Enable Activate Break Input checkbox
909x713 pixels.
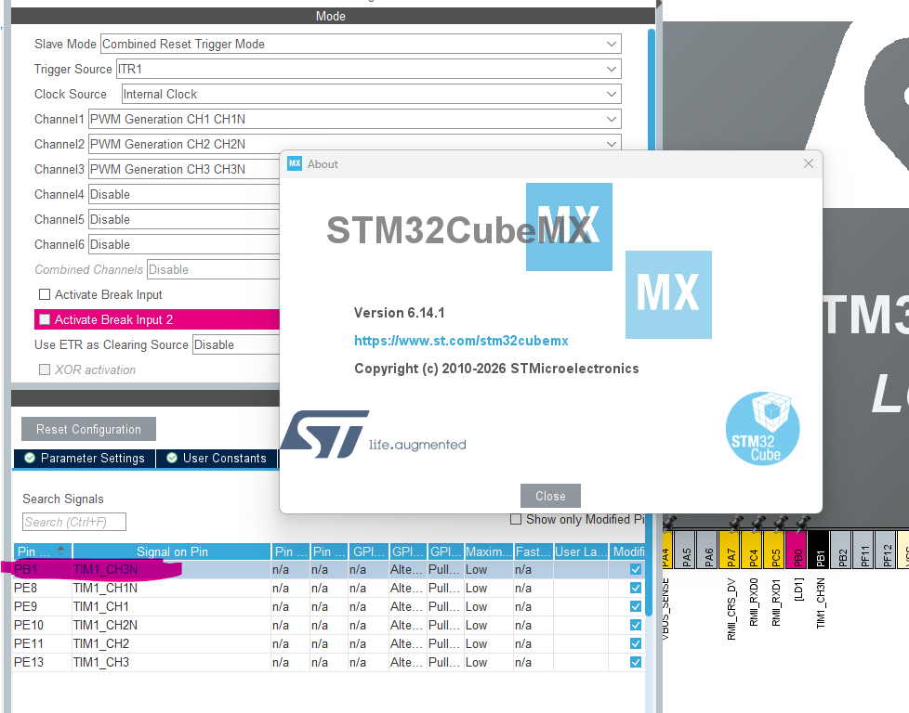45,294
